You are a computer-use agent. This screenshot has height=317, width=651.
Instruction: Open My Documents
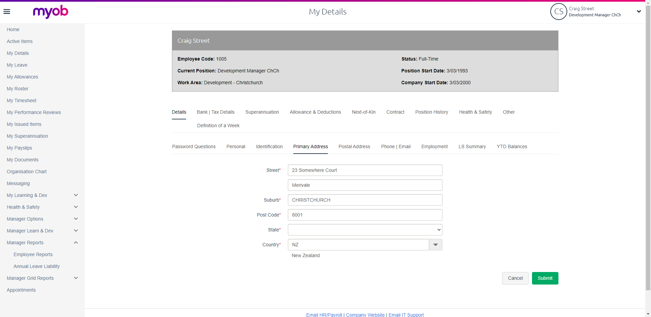pyautogui.click(x=22, y=160)
